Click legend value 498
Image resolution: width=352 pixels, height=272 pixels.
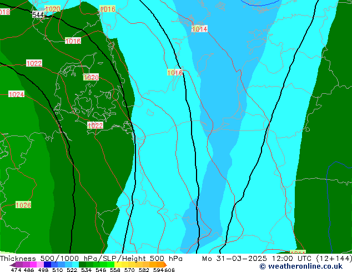[x=43, y=270]
